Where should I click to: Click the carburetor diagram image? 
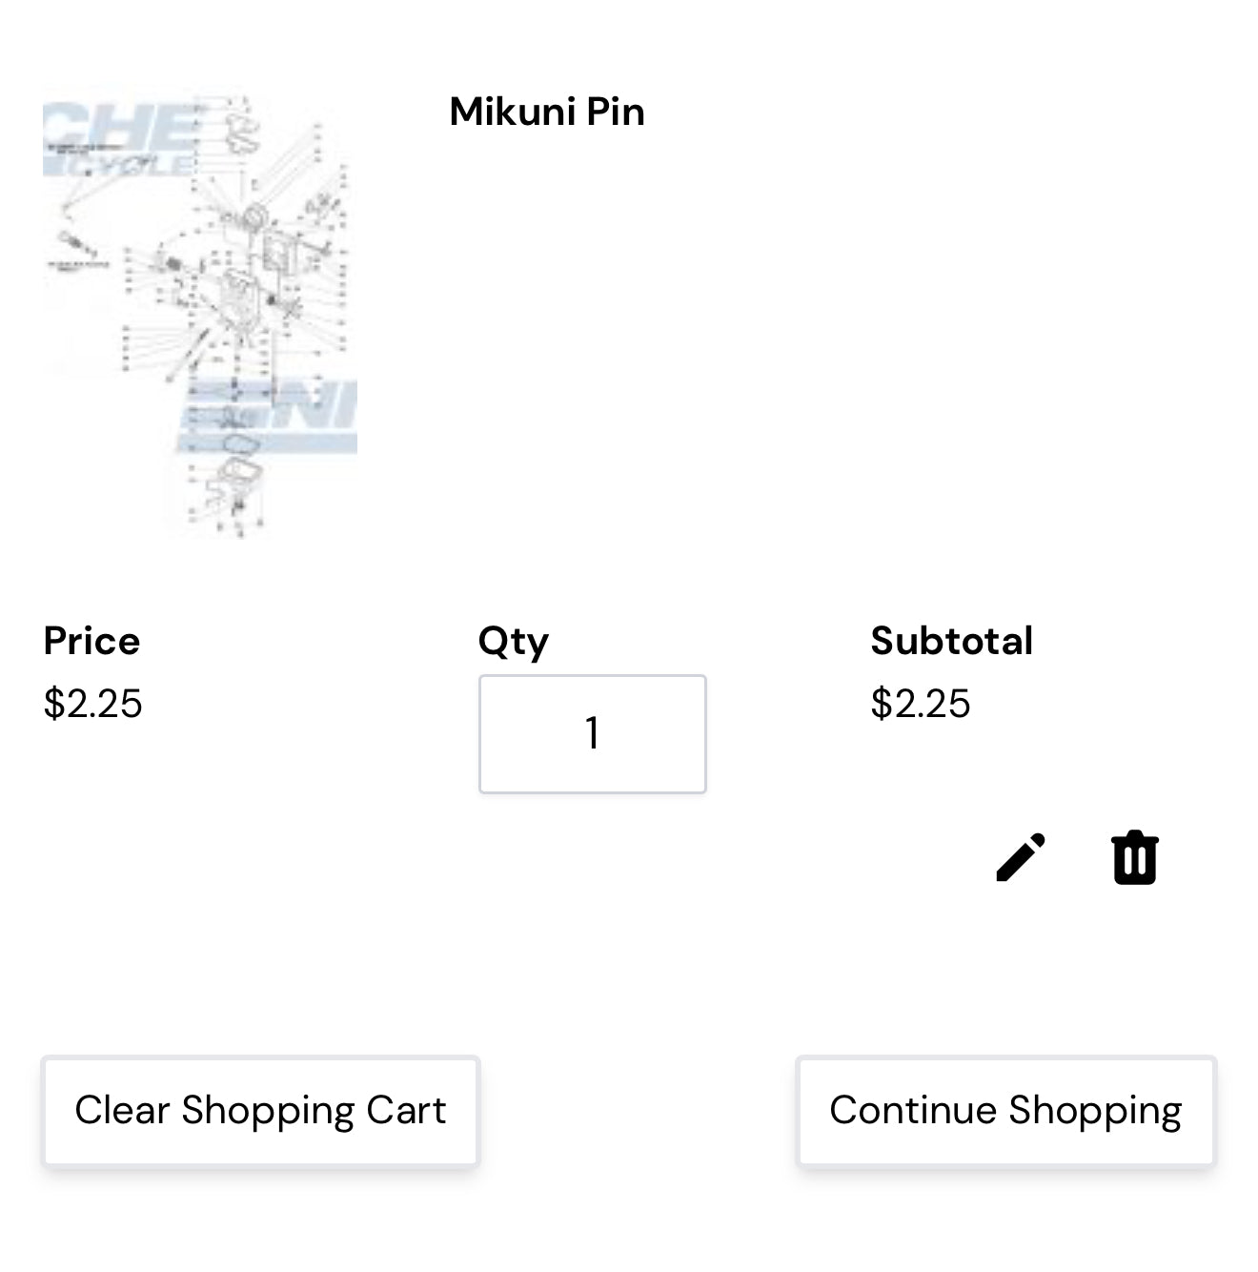(200, 316)
